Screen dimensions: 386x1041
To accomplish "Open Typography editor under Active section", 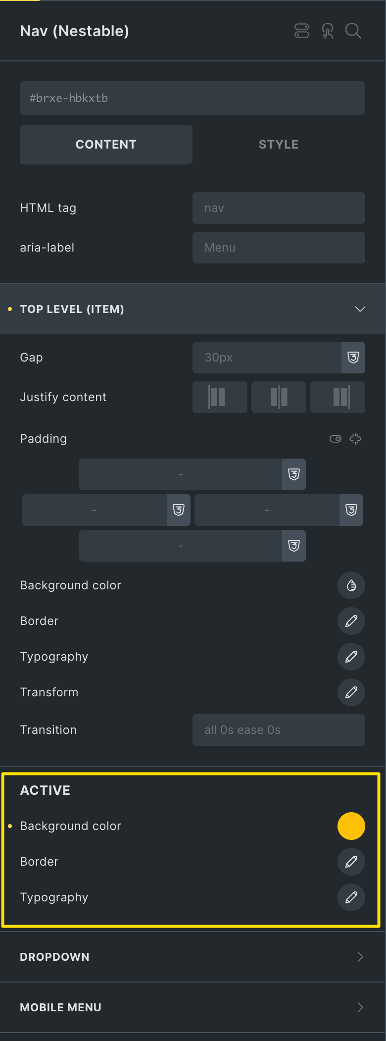I will [351, 897].
